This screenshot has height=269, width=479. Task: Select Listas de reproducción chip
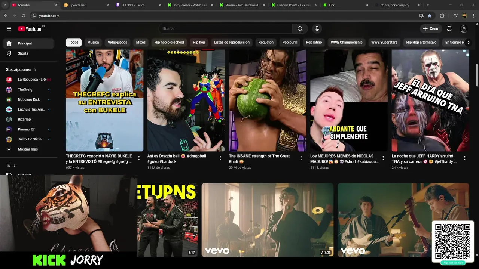pyautogui.click(x=232, y=43)
